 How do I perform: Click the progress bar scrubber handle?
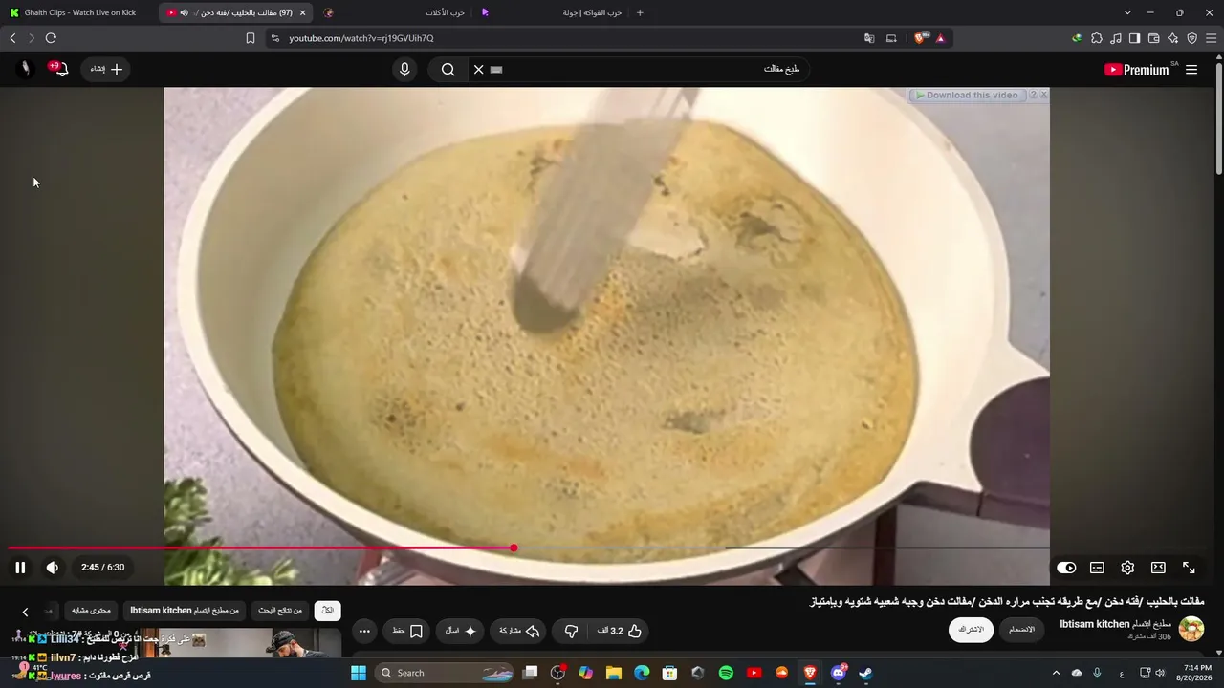(514, 548)
